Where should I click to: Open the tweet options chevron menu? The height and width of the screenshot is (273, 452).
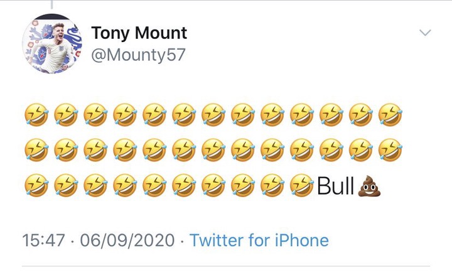coord(425,33)
